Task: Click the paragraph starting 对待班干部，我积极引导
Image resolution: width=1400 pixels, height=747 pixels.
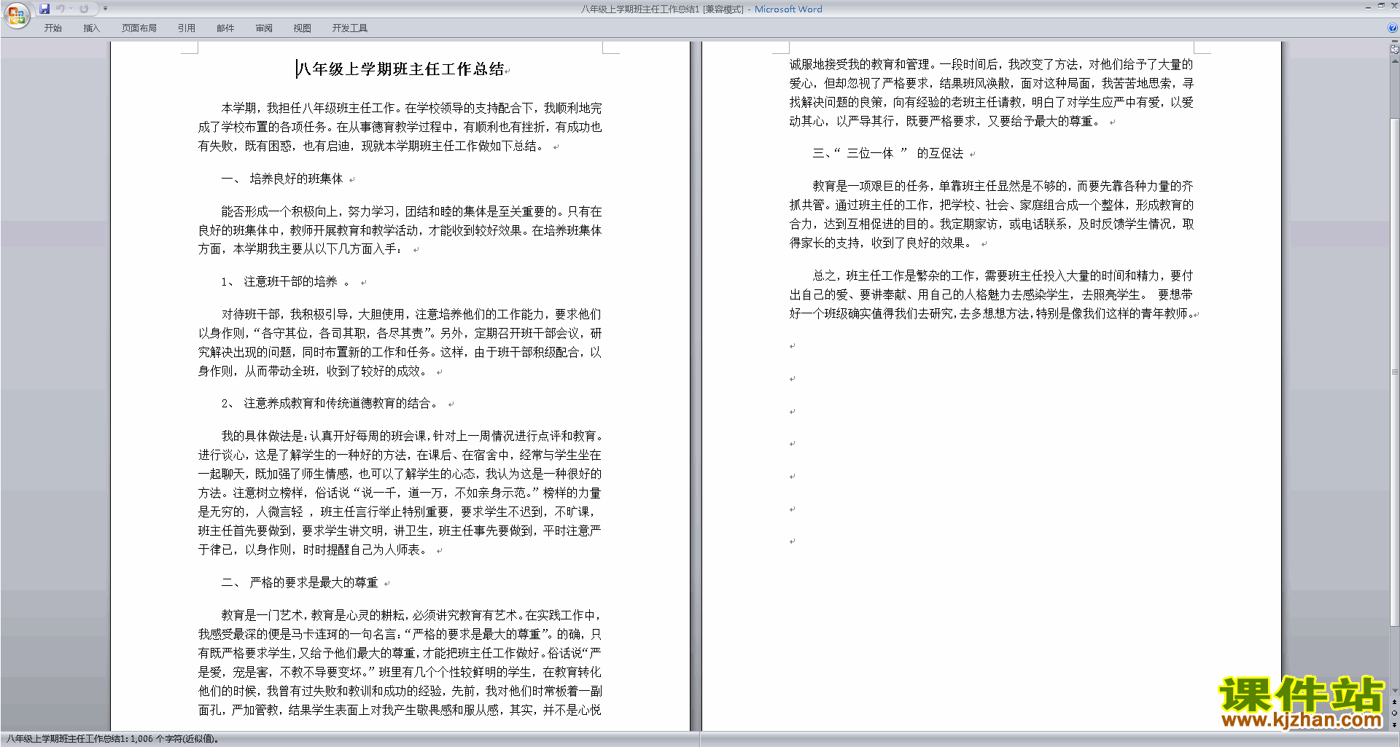Action: point(400,343)
